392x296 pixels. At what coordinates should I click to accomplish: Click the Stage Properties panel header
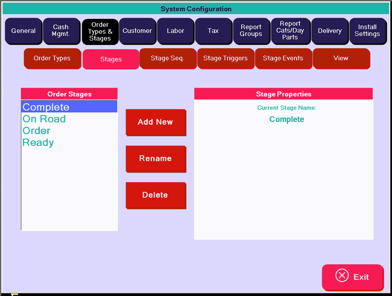tap(283, 94)
